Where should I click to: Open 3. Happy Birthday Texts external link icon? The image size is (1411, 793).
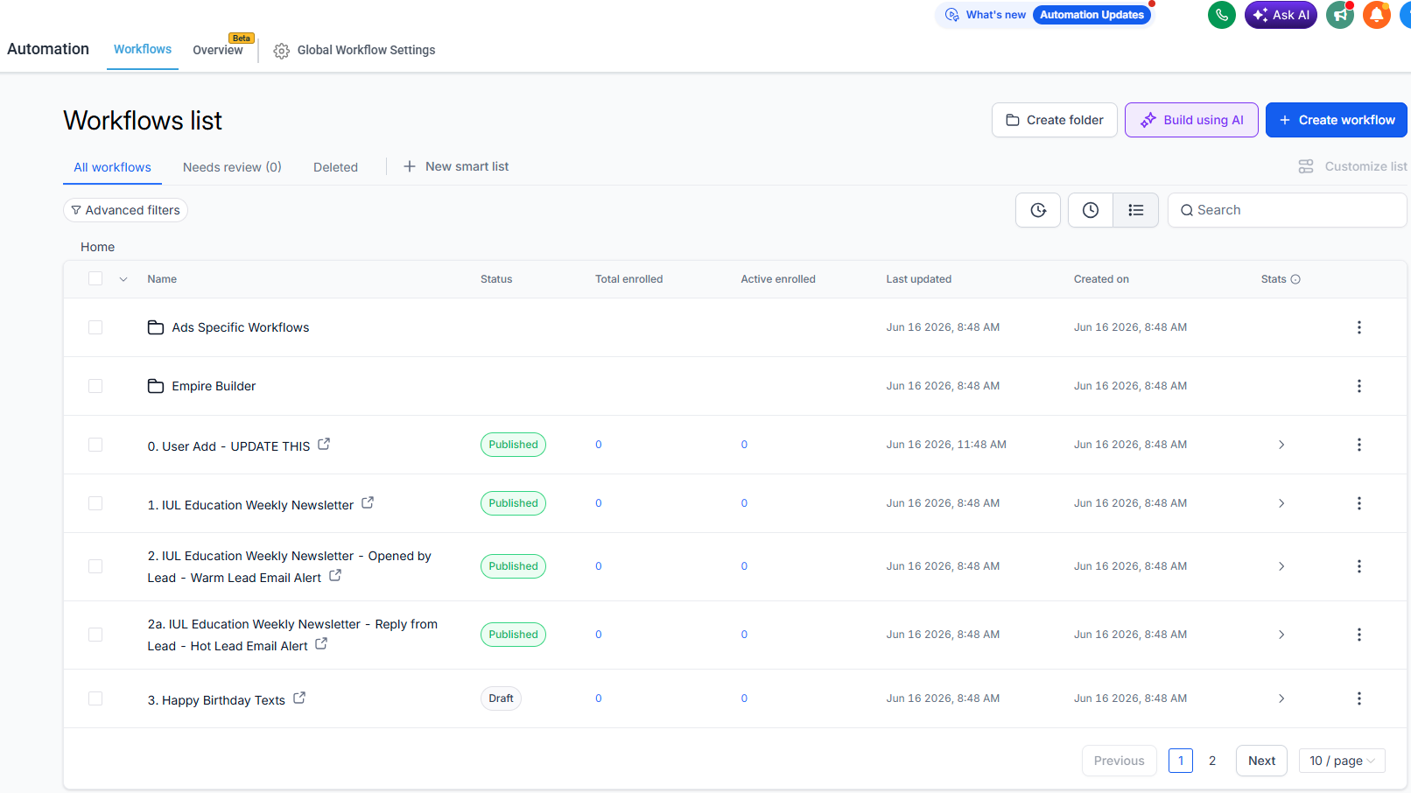299,698
